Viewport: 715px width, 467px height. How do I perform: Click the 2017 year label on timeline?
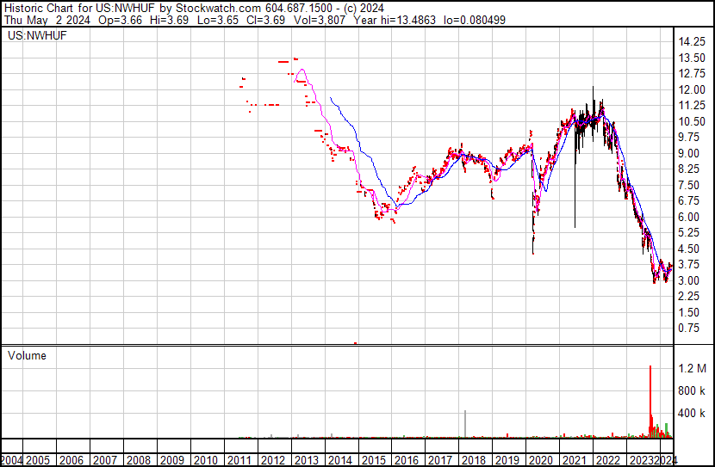point(440,460)
